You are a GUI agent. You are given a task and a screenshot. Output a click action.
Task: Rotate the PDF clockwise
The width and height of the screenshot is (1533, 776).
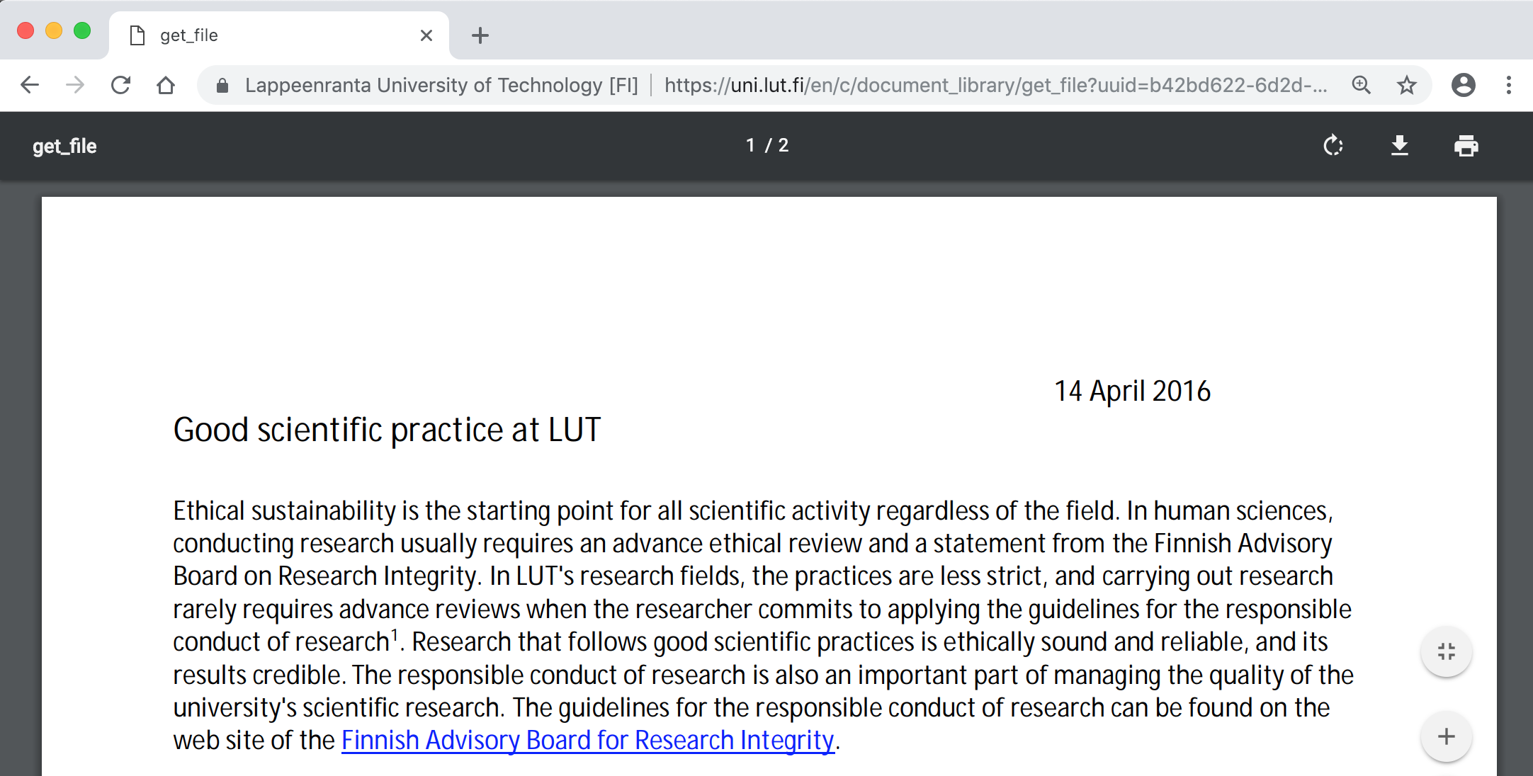(x=1333, y=146)
